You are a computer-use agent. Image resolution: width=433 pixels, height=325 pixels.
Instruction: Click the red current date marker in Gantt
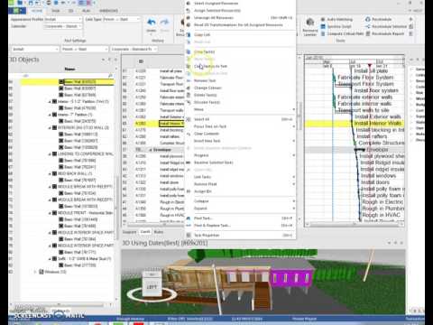coord(370,65)
